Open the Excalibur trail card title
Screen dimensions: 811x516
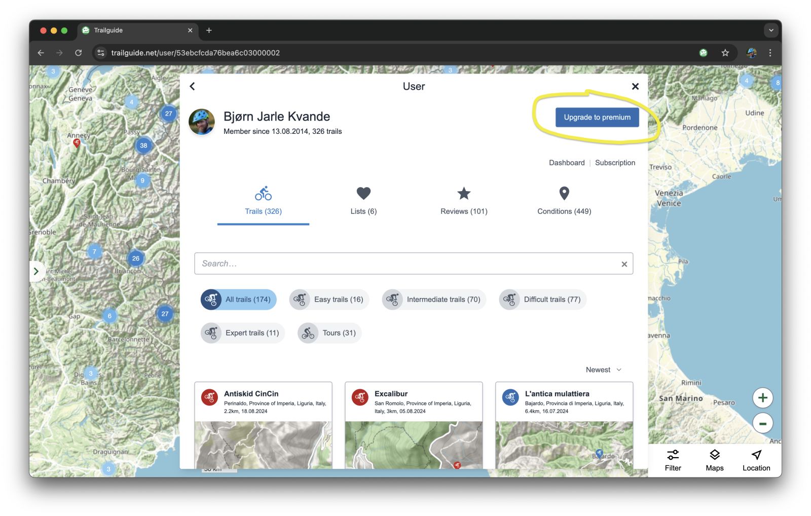click(x=391, y=394)
